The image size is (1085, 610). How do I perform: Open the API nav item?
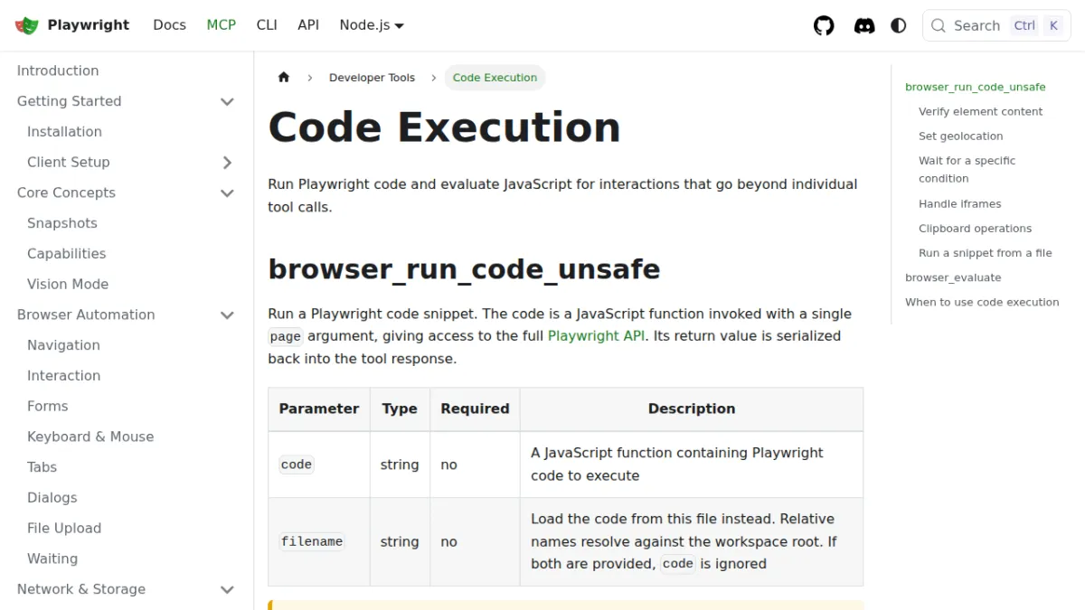[308, 25]
